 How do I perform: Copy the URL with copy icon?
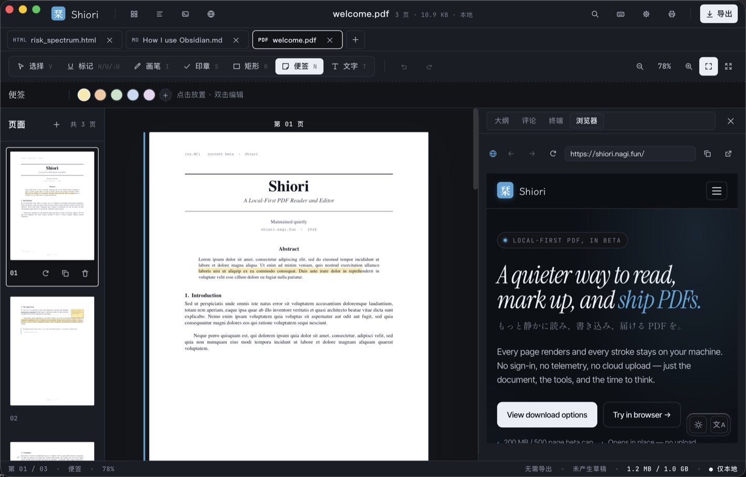(707, 154)
